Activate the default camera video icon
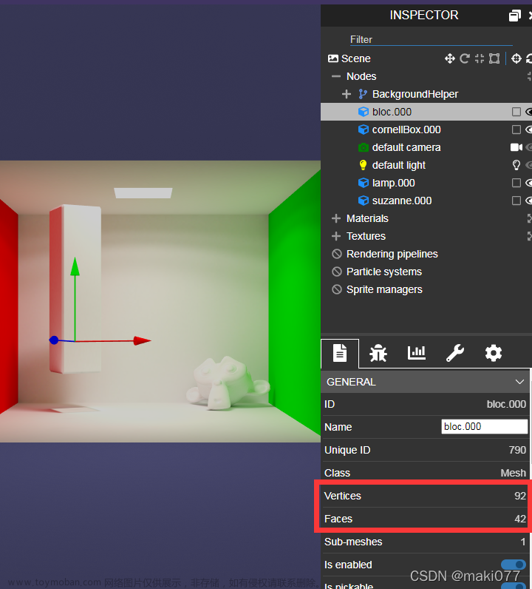The width and height of the screenshot is (532, 589). click(516, 147)
